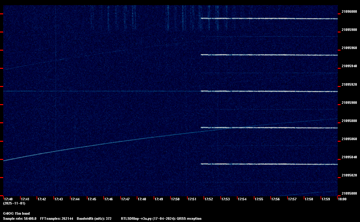Image resolution: width=360 pixels, height=222 pixels.
Task: Click the bright signal trace near 21095872
Action: pyautogui.click(x=269, y=128)
